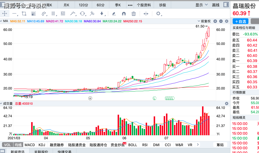Image resolution: width=259 pixels, height=153 pixels.
Task: Open volume panel settings gear
Action: (x=227, y=104)
